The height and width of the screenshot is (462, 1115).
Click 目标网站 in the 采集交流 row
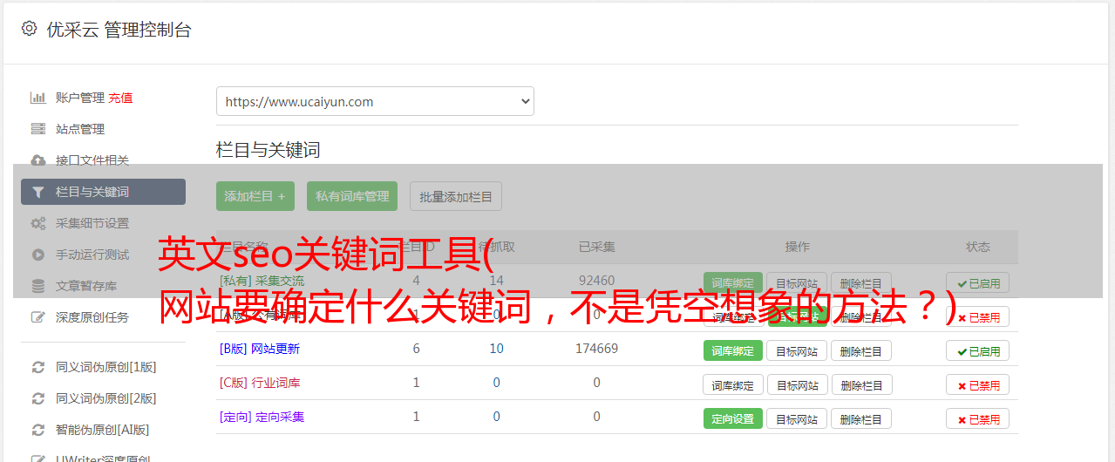point(797,282)
